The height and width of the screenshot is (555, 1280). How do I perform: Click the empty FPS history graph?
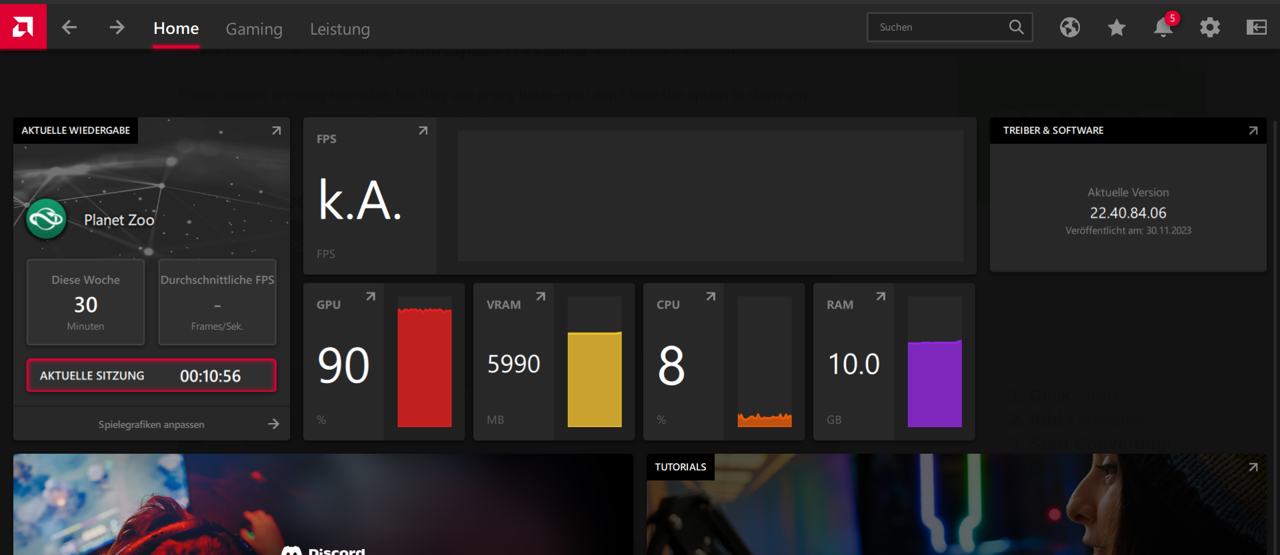pos(711,196)
